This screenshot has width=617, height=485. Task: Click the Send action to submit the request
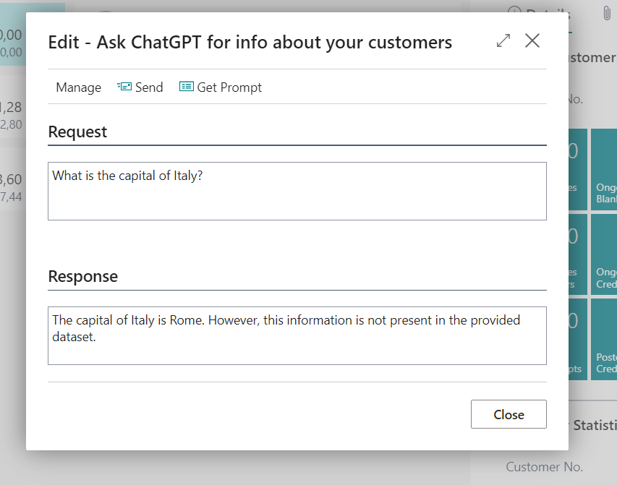pyautogui.click(x=140, y=87)
